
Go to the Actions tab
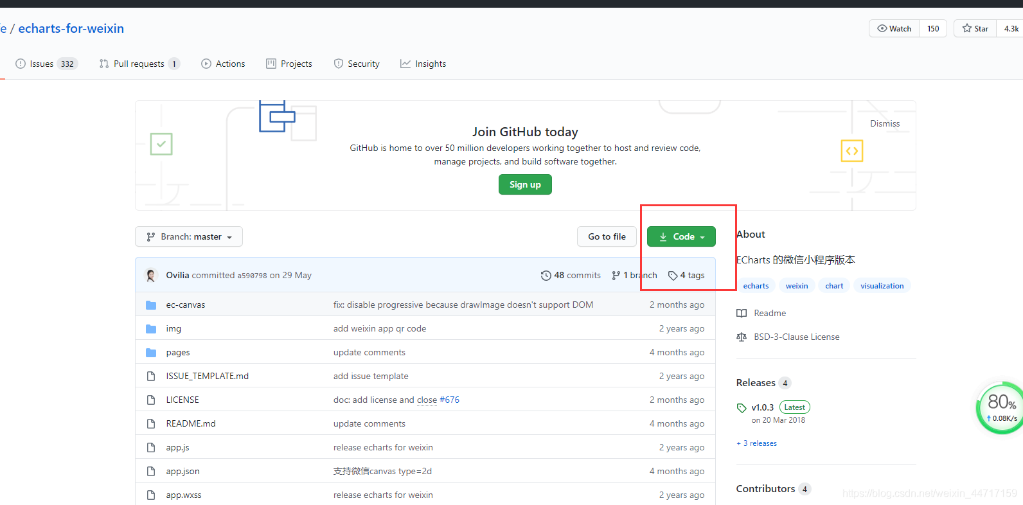click(x=223, y=64)
